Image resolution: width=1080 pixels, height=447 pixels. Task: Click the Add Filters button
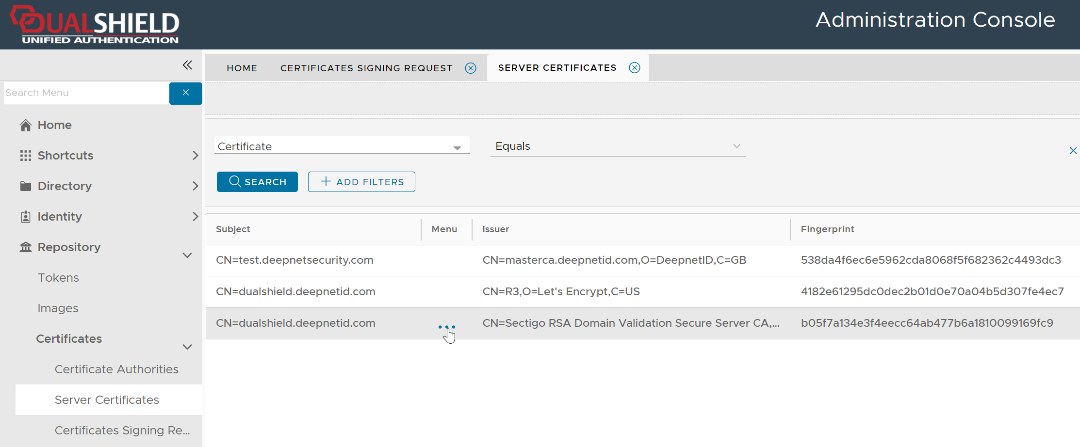tap(361, 182)
